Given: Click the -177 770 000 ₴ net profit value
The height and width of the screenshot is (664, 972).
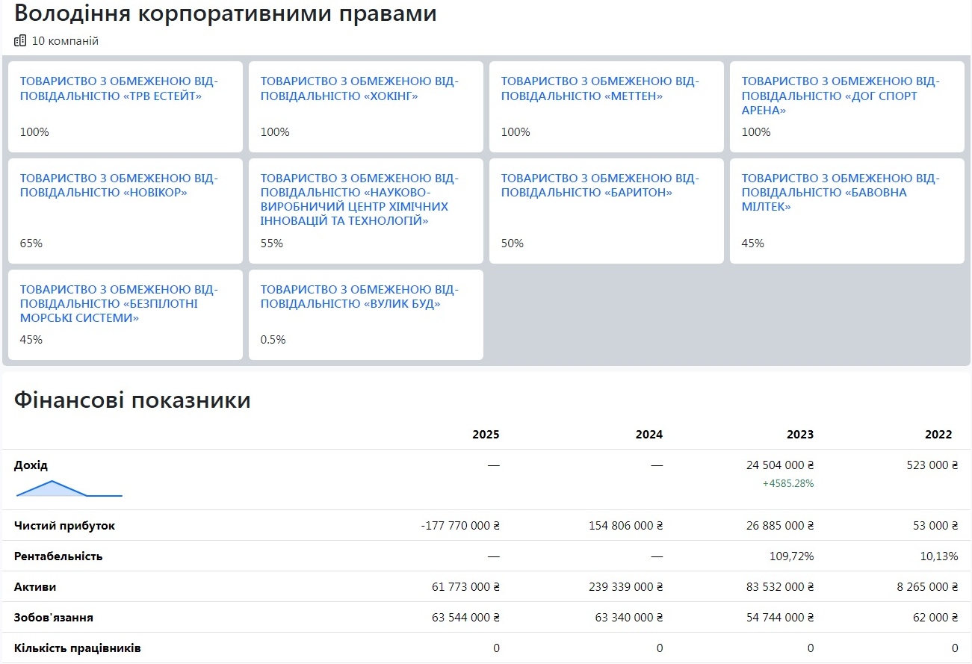Looking at the screenshot, I should pyautogui.click(x=460, y=525).
